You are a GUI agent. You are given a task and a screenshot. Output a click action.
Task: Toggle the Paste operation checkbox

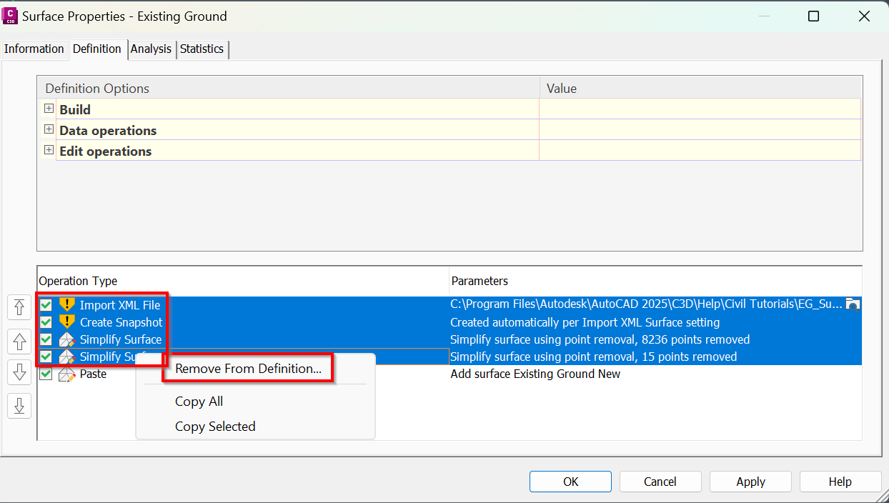46,374
